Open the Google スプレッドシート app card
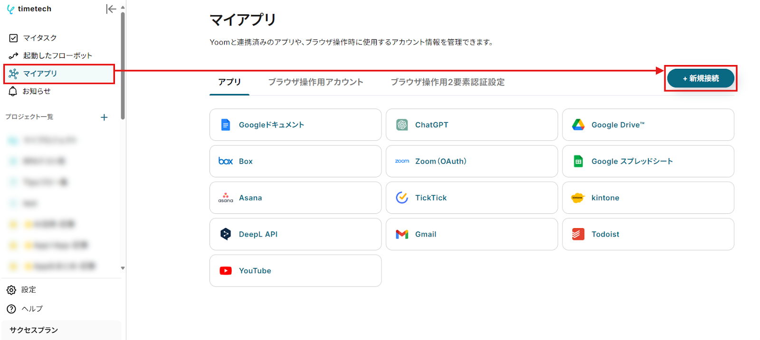760x340 pixels. tap(648, 161)
